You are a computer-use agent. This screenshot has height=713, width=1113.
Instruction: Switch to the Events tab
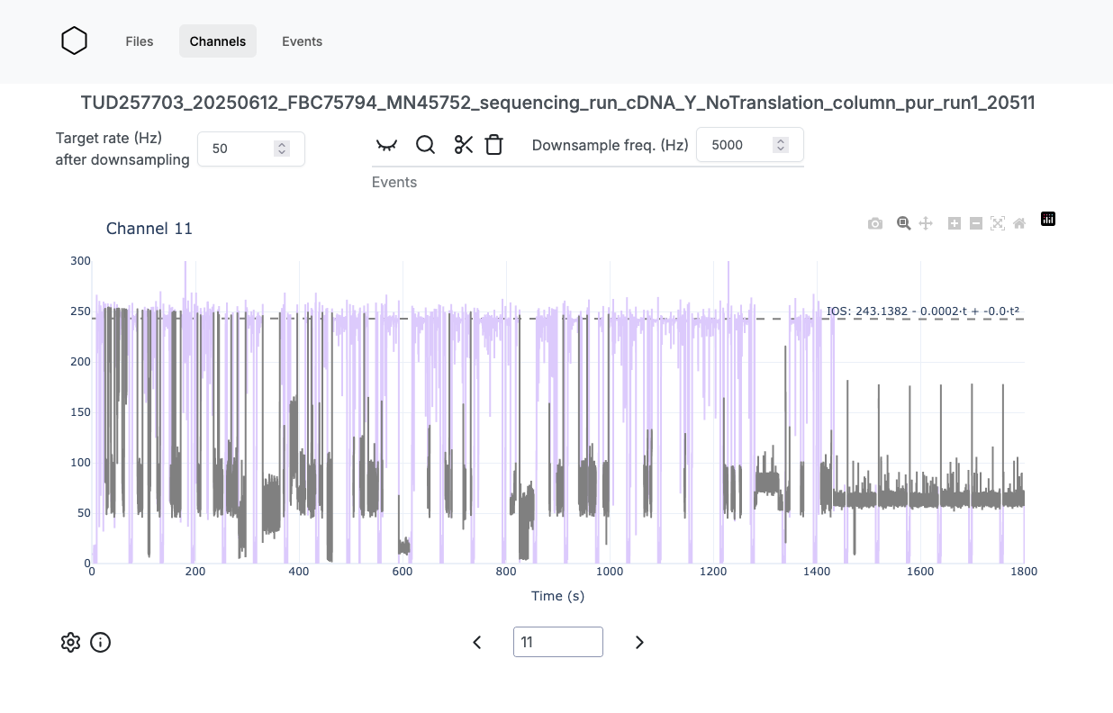pyautogui.click(x=302, y=41)
